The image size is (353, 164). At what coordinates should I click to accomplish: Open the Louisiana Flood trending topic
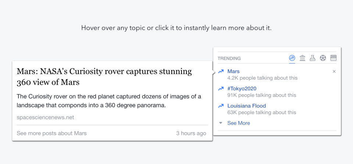point(246,106)
